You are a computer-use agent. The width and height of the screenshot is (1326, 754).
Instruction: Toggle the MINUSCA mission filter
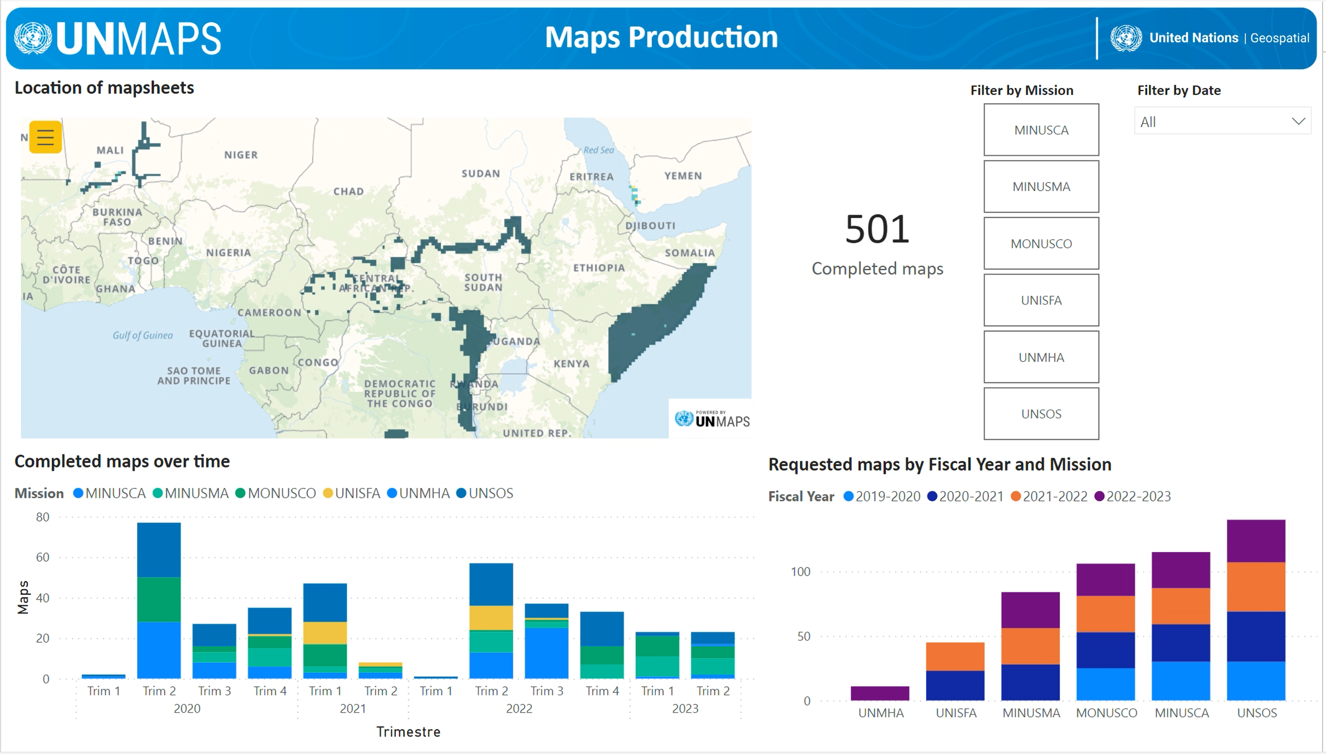(x=1041, y=129)
